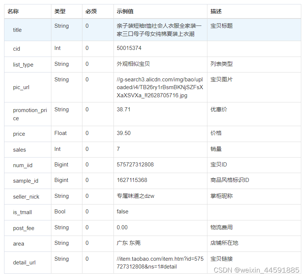Select the price field name
Viewport: 305px width, 277px height.
pyautogui.click(x=19, y=134)
